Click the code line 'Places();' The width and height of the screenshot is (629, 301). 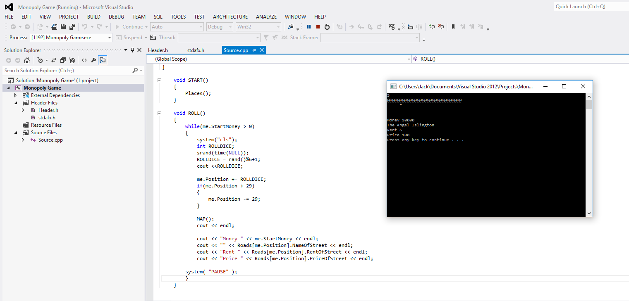[198, 93]
